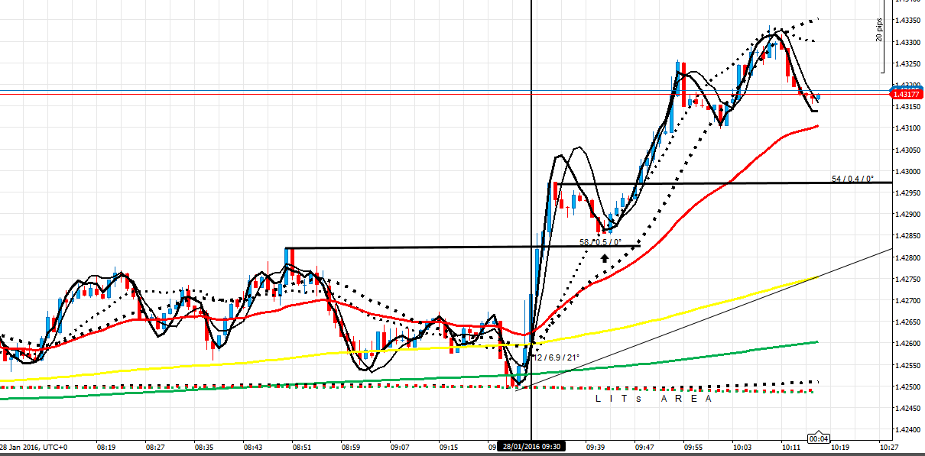Click the 1.42600 price axis label
This screenshot has width=925, height=456.
coord(907,344)
